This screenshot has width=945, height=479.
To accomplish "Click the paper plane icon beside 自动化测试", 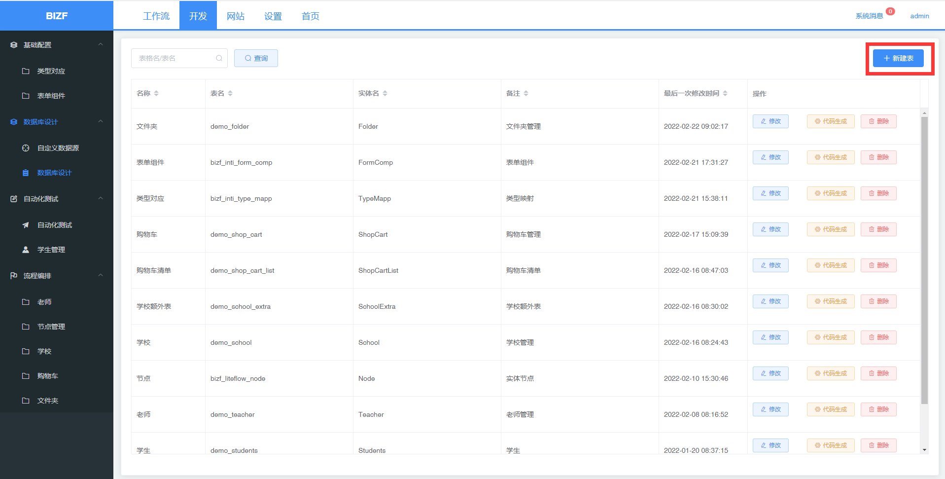I will [x=26, y=225].
